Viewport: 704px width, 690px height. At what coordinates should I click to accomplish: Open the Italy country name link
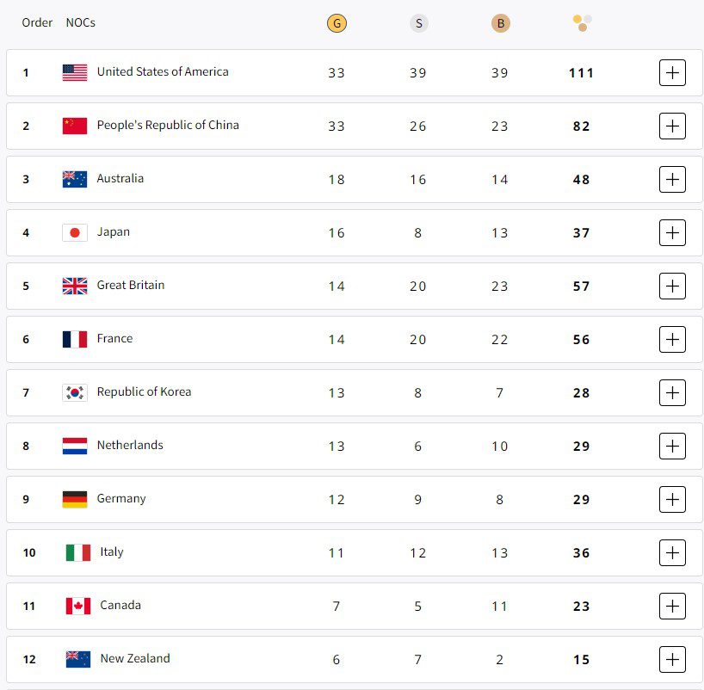pyautogui.click(x=112, y=552)
